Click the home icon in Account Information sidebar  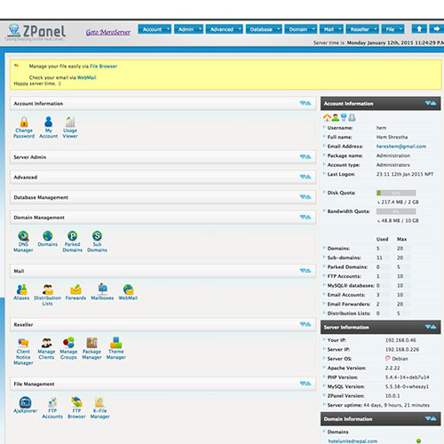tap(327, 118)
